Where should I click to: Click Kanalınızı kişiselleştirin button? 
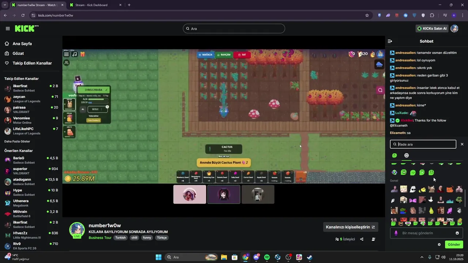[x=350, y=227]
